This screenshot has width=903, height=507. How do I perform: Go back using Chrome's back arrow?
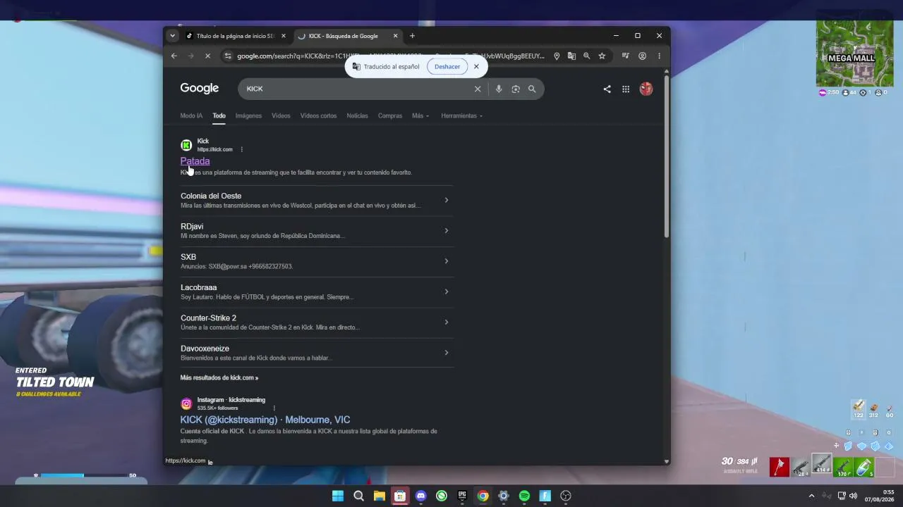pos(174,56)
